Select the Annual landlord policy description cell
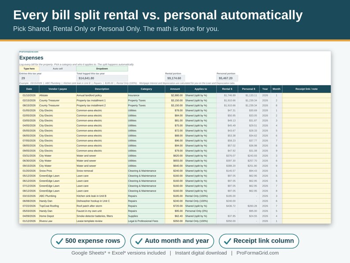This screenshot has width=350, height=263. click(x=102, y=95)
